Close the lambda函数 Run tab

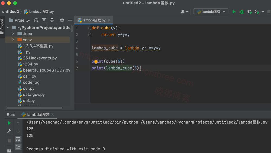[53, 115]
